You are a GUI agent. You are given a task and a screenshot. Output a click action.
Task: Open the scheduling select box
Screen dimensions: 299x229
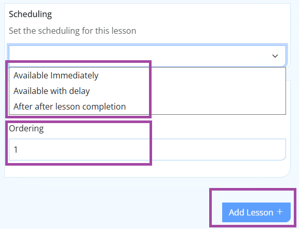[147, 56]
